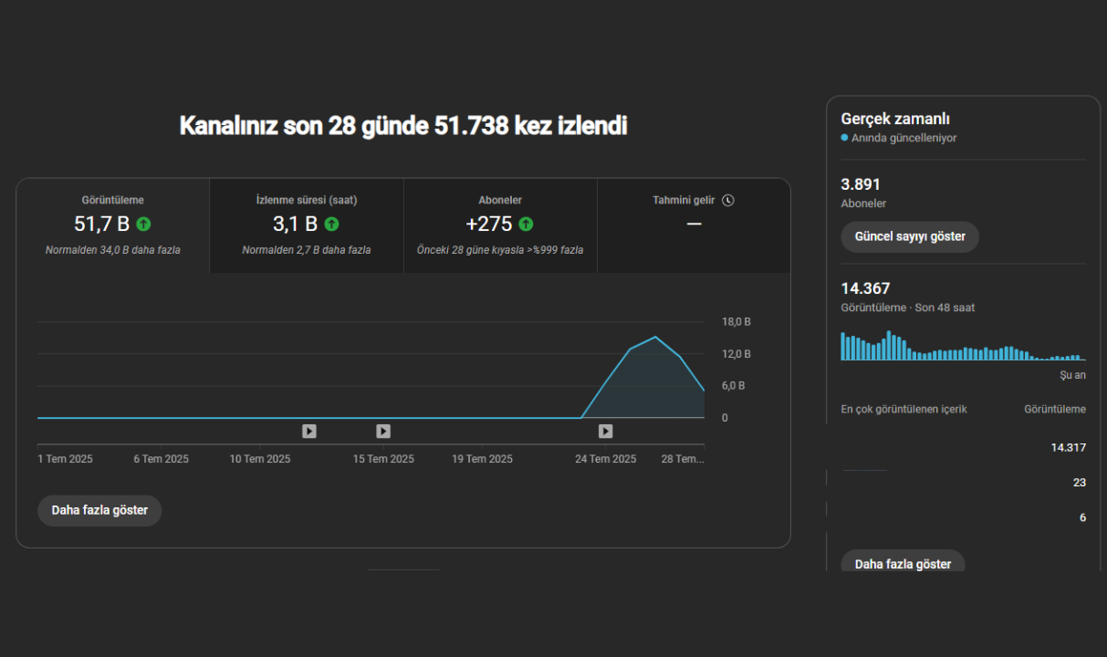Screen dimensions: 1107x657
Task: Click green up arrow beside 3,1 B
Action: pyautogui.click(x=331, y=224)
